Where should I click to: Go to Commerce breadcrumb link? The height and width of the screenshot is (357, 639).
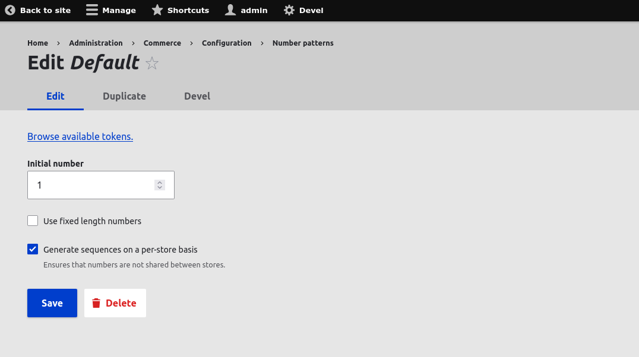[162, 43]
